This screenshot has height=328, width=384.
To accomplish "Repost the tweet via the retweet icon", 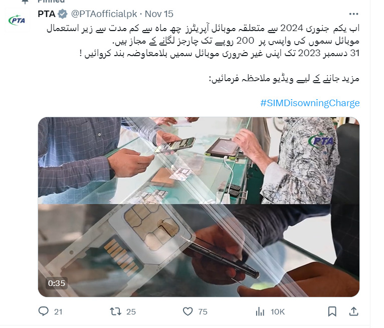I will (115, 311).
